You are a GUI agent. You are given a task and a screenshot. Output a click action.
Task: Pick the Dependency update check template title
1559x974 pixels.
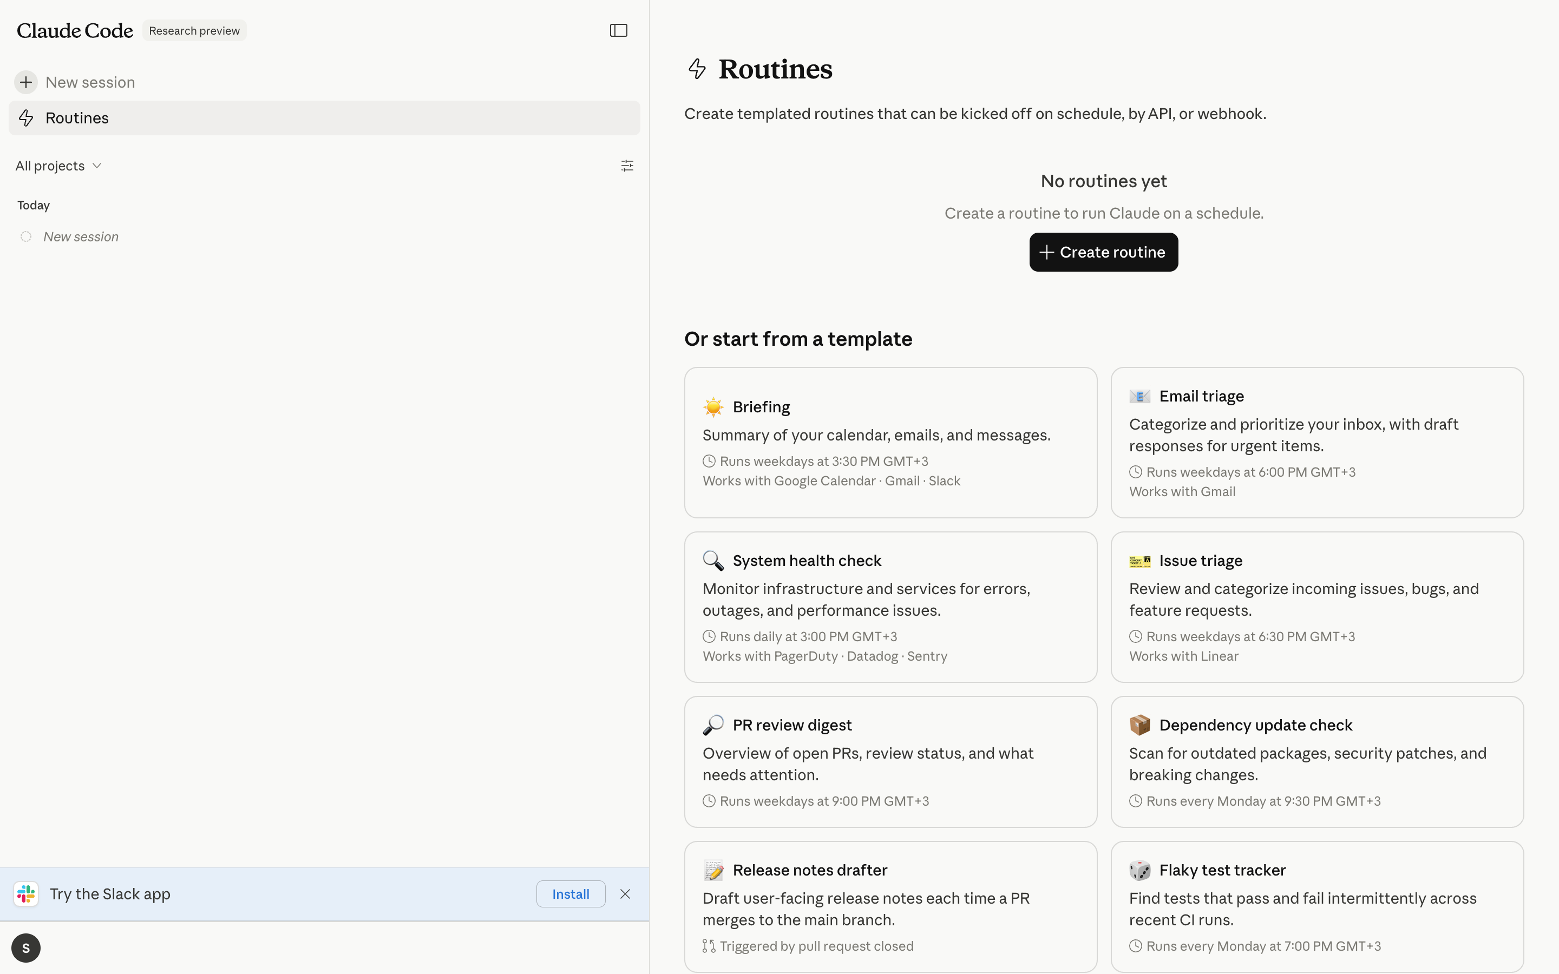click(1255, 725)
